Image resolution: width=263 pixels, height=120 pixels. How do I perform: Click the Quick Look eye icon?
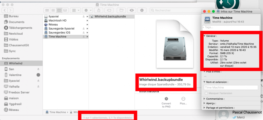132,10
